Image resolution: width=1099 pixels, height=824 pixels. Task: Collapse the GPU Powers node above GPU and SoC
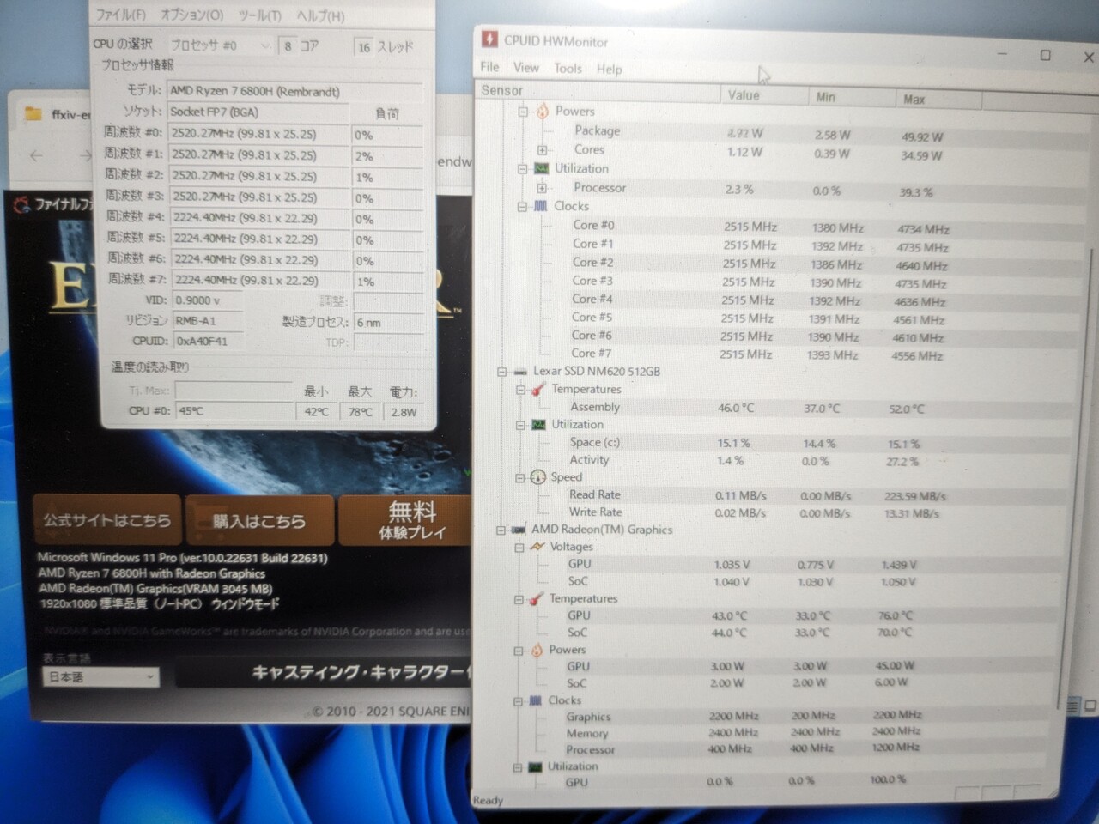(519, 651)
